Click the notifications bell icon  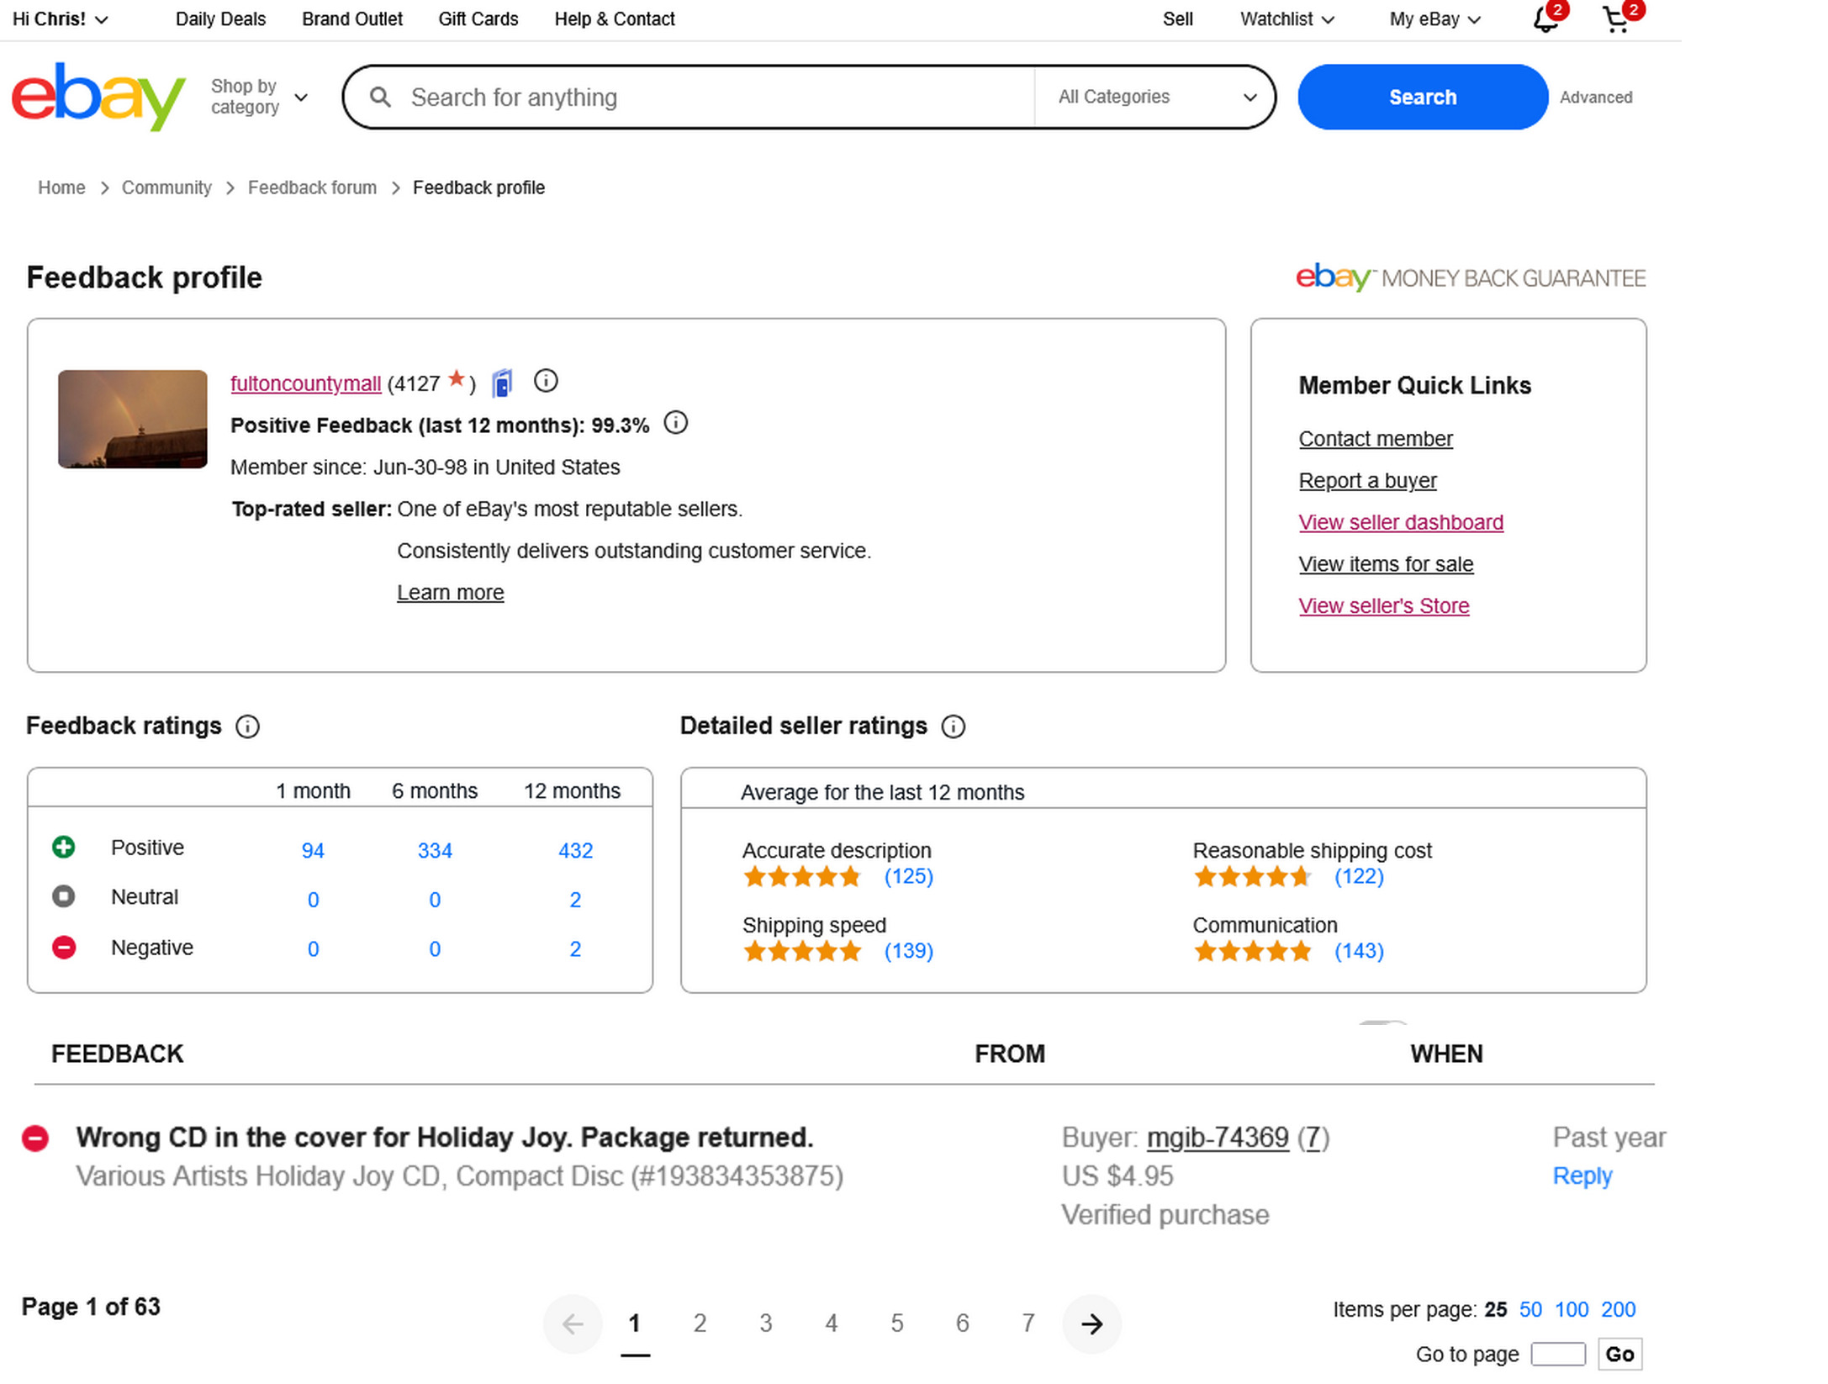tap(1543, 19)
